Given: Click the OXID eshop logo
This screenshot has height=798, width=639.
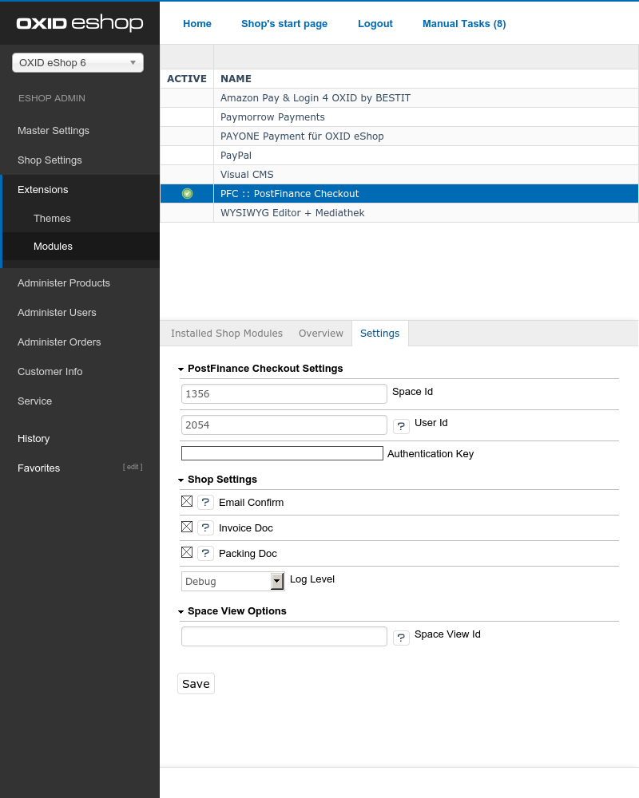Looking at the screenshot, I should (79, 23).
